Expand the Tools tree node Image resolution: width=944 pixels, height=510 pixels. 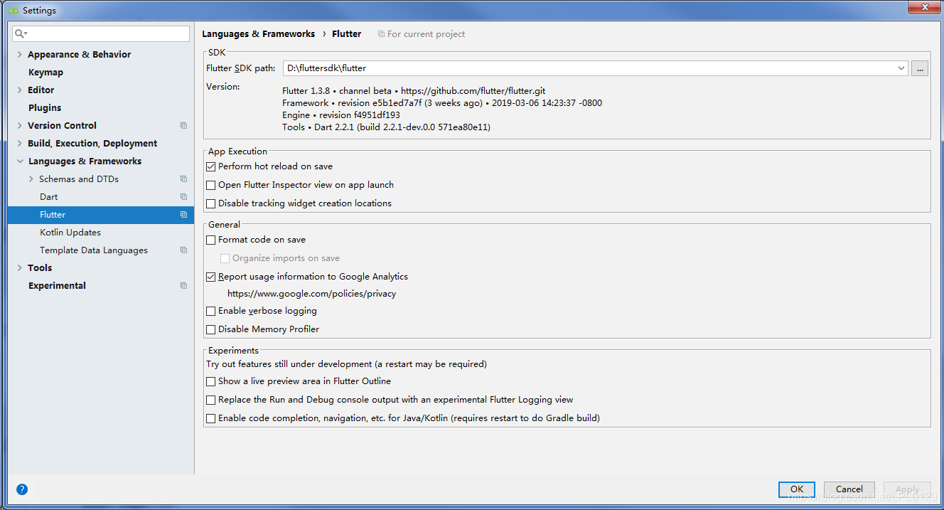coord(19,268)
